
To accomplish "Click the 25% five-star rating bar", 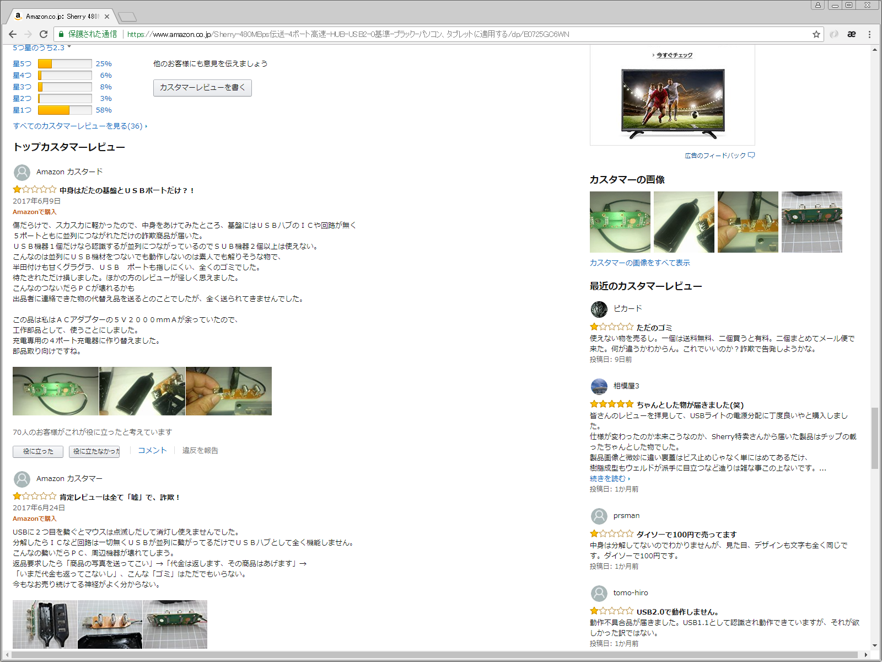I will click(x=65, y=64).
